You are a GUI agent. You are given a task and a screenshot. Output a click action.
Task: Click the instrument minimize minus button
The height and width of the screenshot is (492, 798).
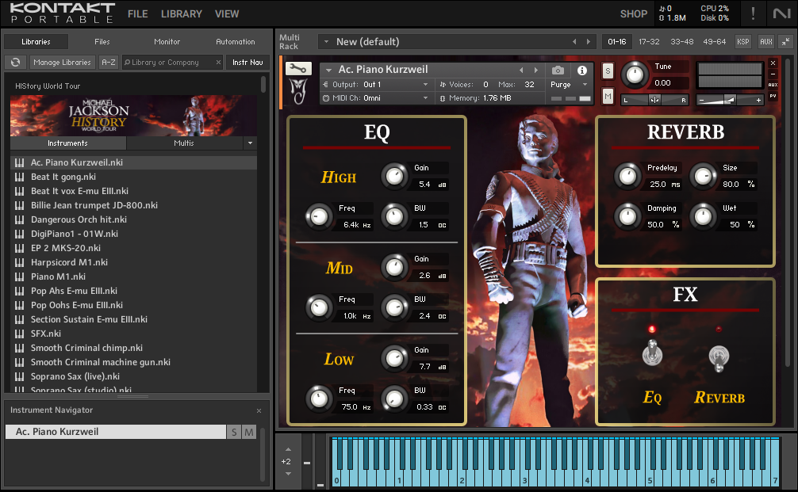tap(773, 74)
